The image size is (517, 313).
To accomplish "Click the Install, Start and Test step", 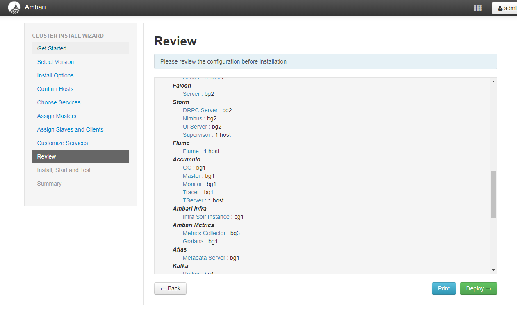I will [64, 170].
